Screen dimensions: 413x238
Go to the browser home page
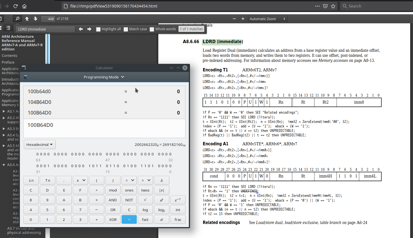coord(24,6)
